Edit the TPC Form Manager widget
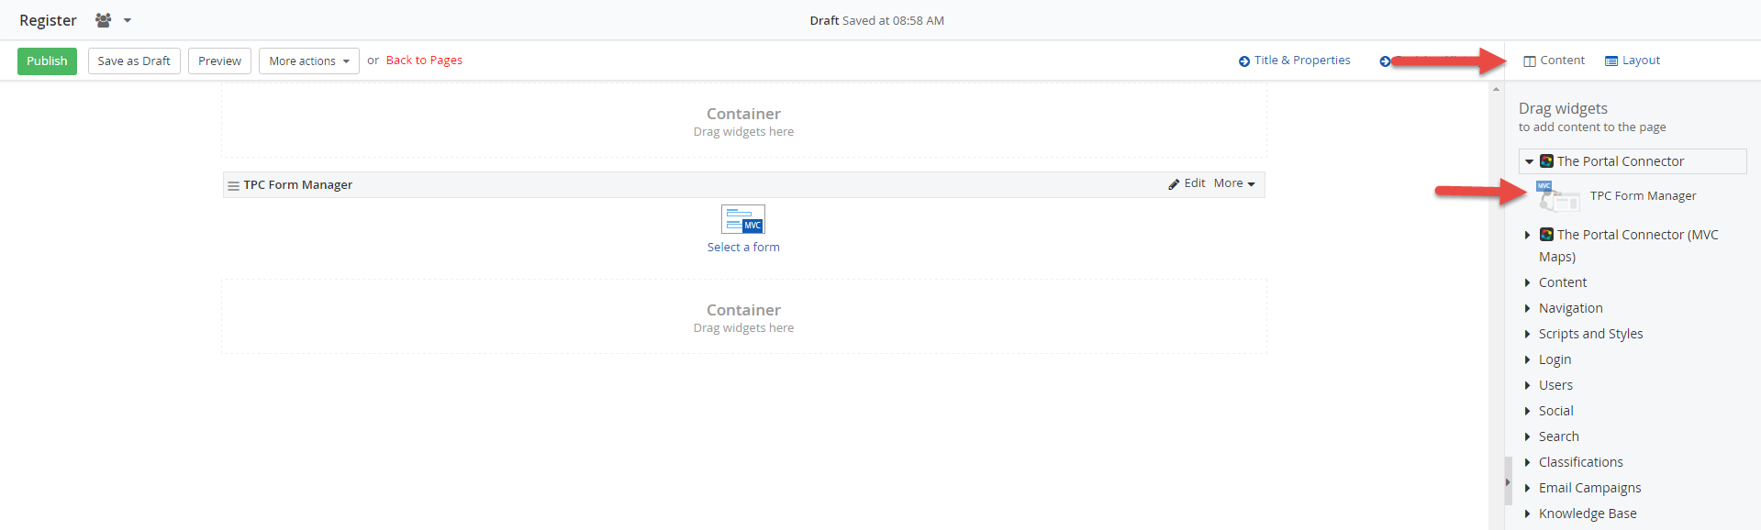Image resolution: width=1761 pixels, height=530 pixels. click(x=1195, y=183)
